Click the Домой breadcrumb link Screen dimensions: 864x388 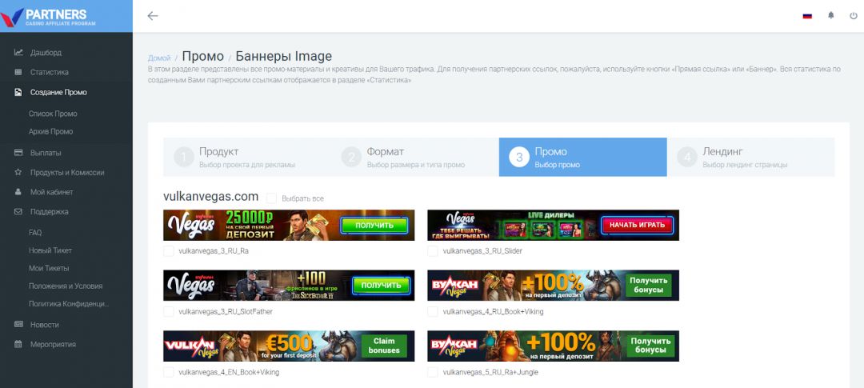159,58
